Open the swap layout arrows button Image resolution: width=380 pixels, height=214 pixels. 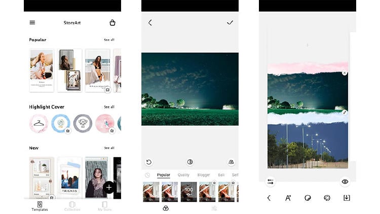click(x=270, y=182)
